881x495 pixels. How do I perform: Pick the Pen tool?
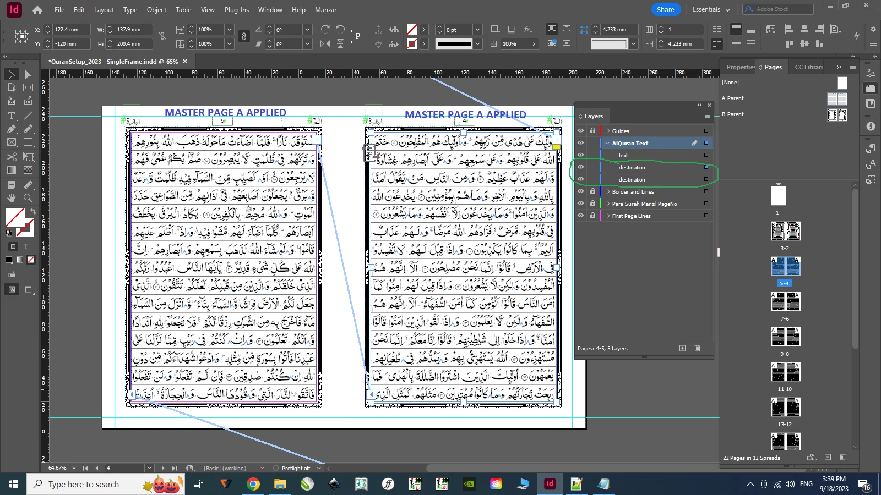pos(12,129)
